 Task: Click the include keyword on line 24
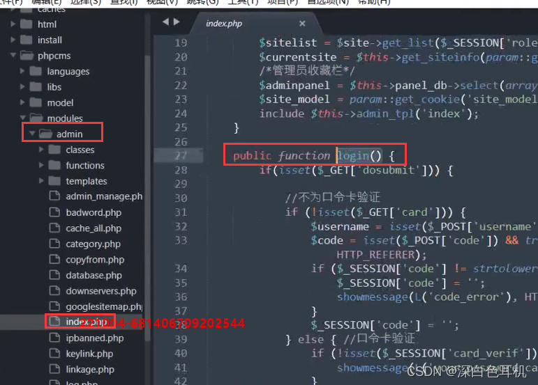(x=282, y=113)
